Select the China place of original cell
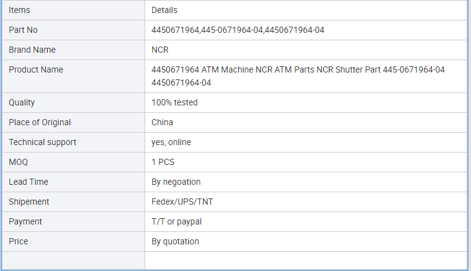This screenshot has height=271, width=471. click(x=306, y=122)
